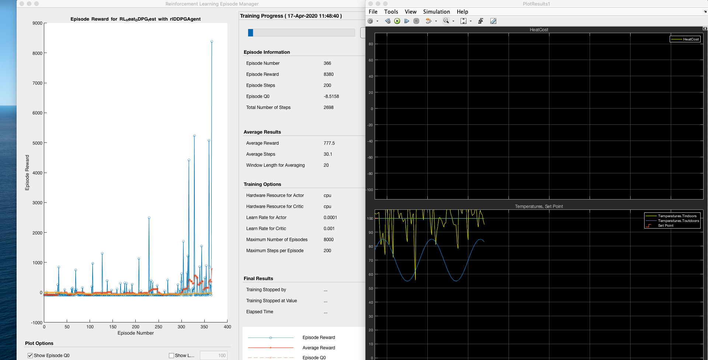The height and width of the screenshot is (360, 708).
Task: Maximize the HeatCost axes icon
Action: [x=705, y=28]
